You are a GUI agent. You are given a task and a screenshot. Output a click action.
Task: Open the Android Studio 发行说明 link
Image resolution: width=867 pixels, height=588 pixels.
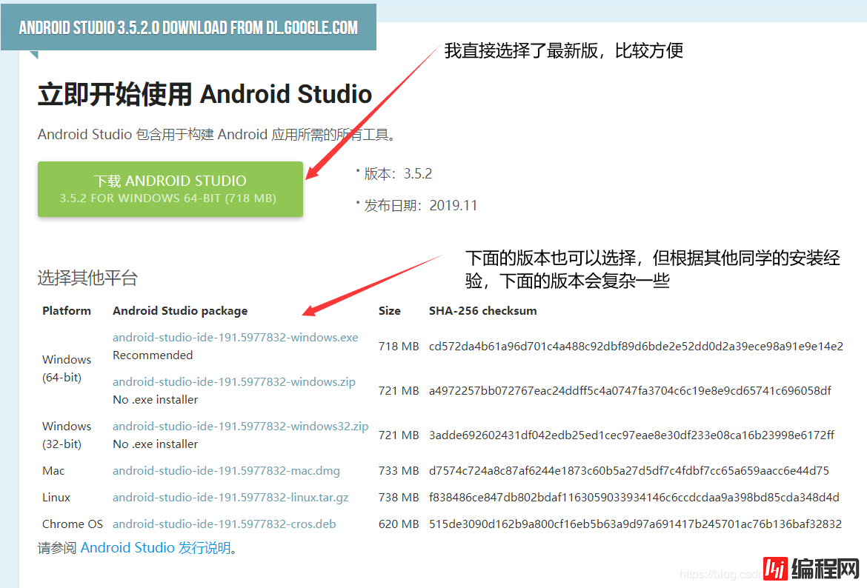tap(156, 548)
